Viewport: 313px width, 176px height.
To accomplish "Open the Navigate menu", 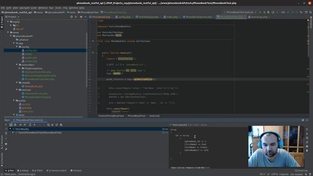I will point(25,8).
